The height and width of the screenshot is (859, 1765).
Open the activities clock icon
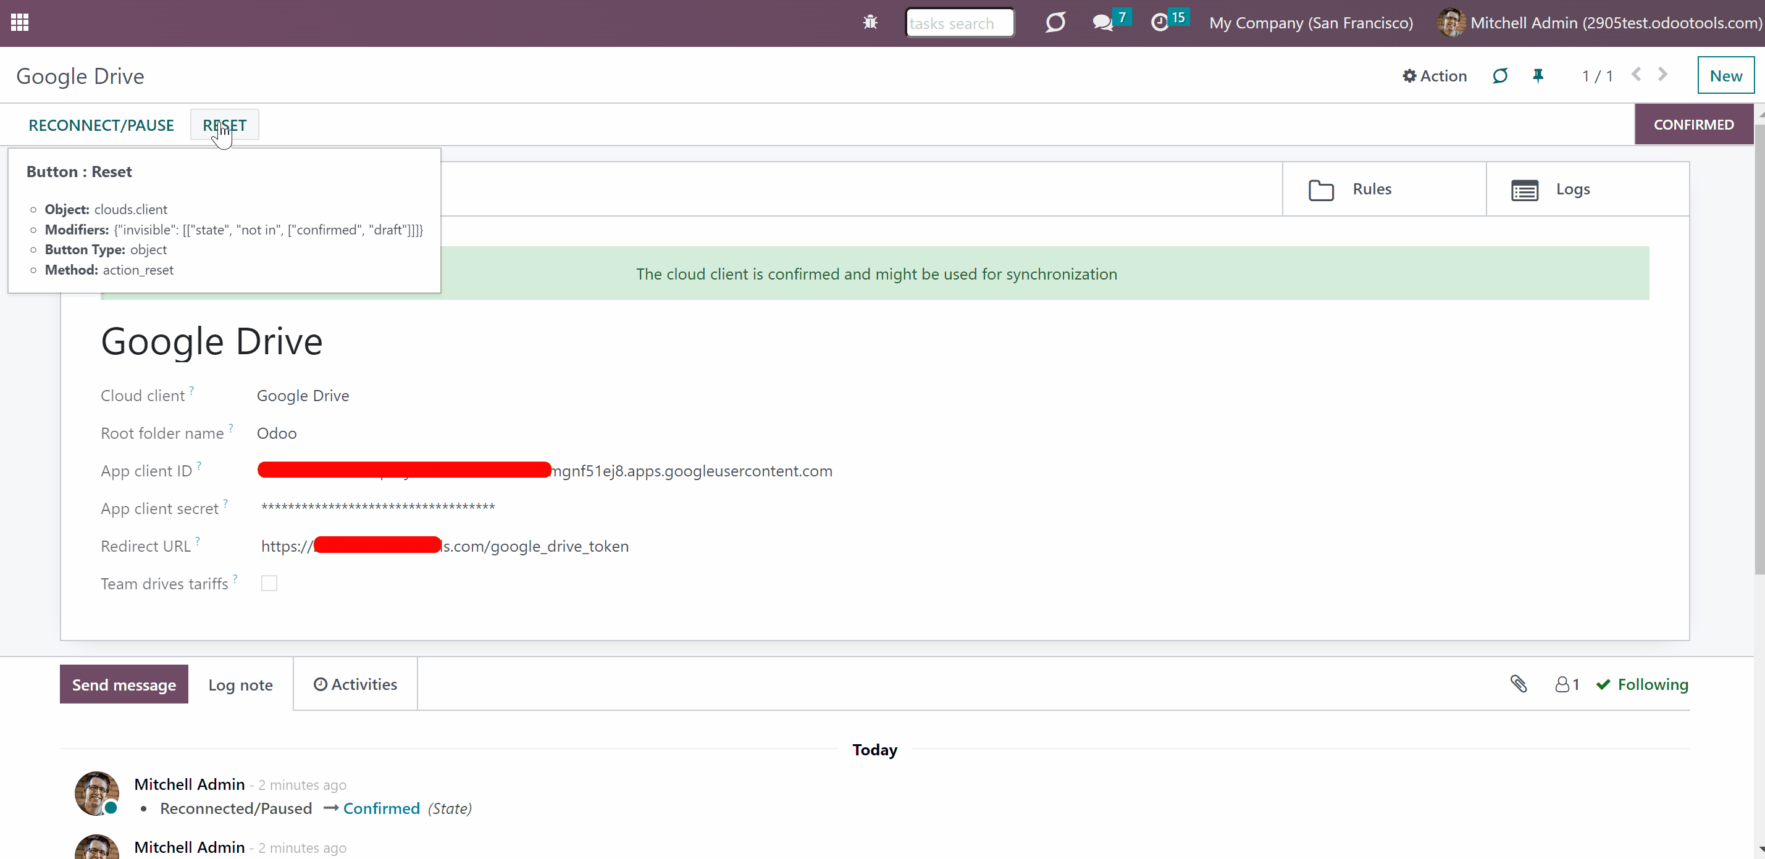click(1159, 23)
